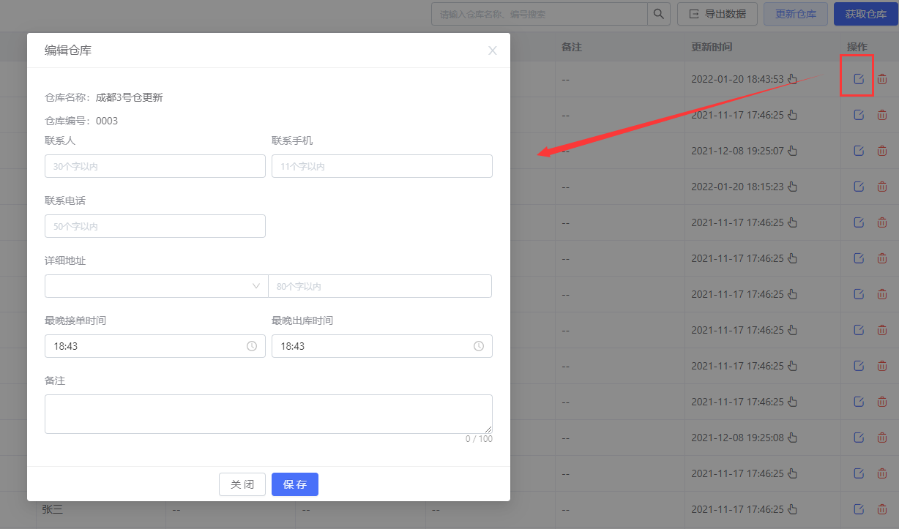Edit the row updated 2022-01-20 18:43:53
The image size is (899, 529).
[859, 79]
